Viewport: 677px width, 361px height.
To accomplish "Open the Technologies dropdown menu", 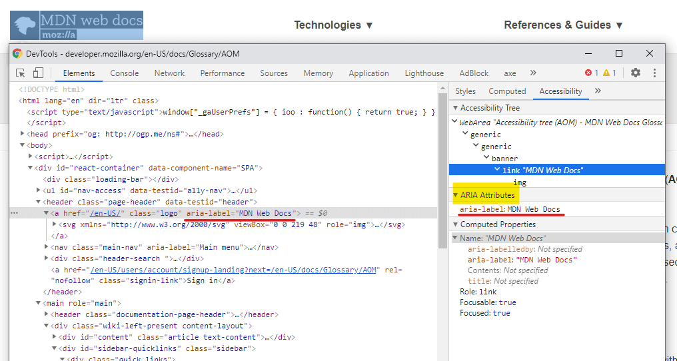I will (333, 25).
